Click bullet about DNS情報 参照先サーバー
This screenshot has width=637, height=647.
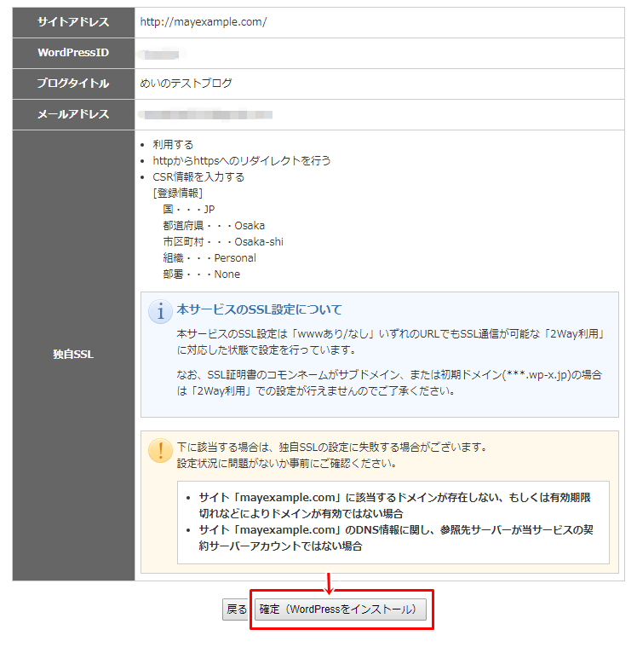click(x=396, y=538)
